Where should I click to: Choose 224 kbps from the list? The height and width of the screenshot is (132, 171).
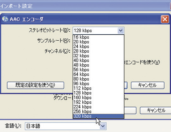pyautogui.click(x=98, y=107)
